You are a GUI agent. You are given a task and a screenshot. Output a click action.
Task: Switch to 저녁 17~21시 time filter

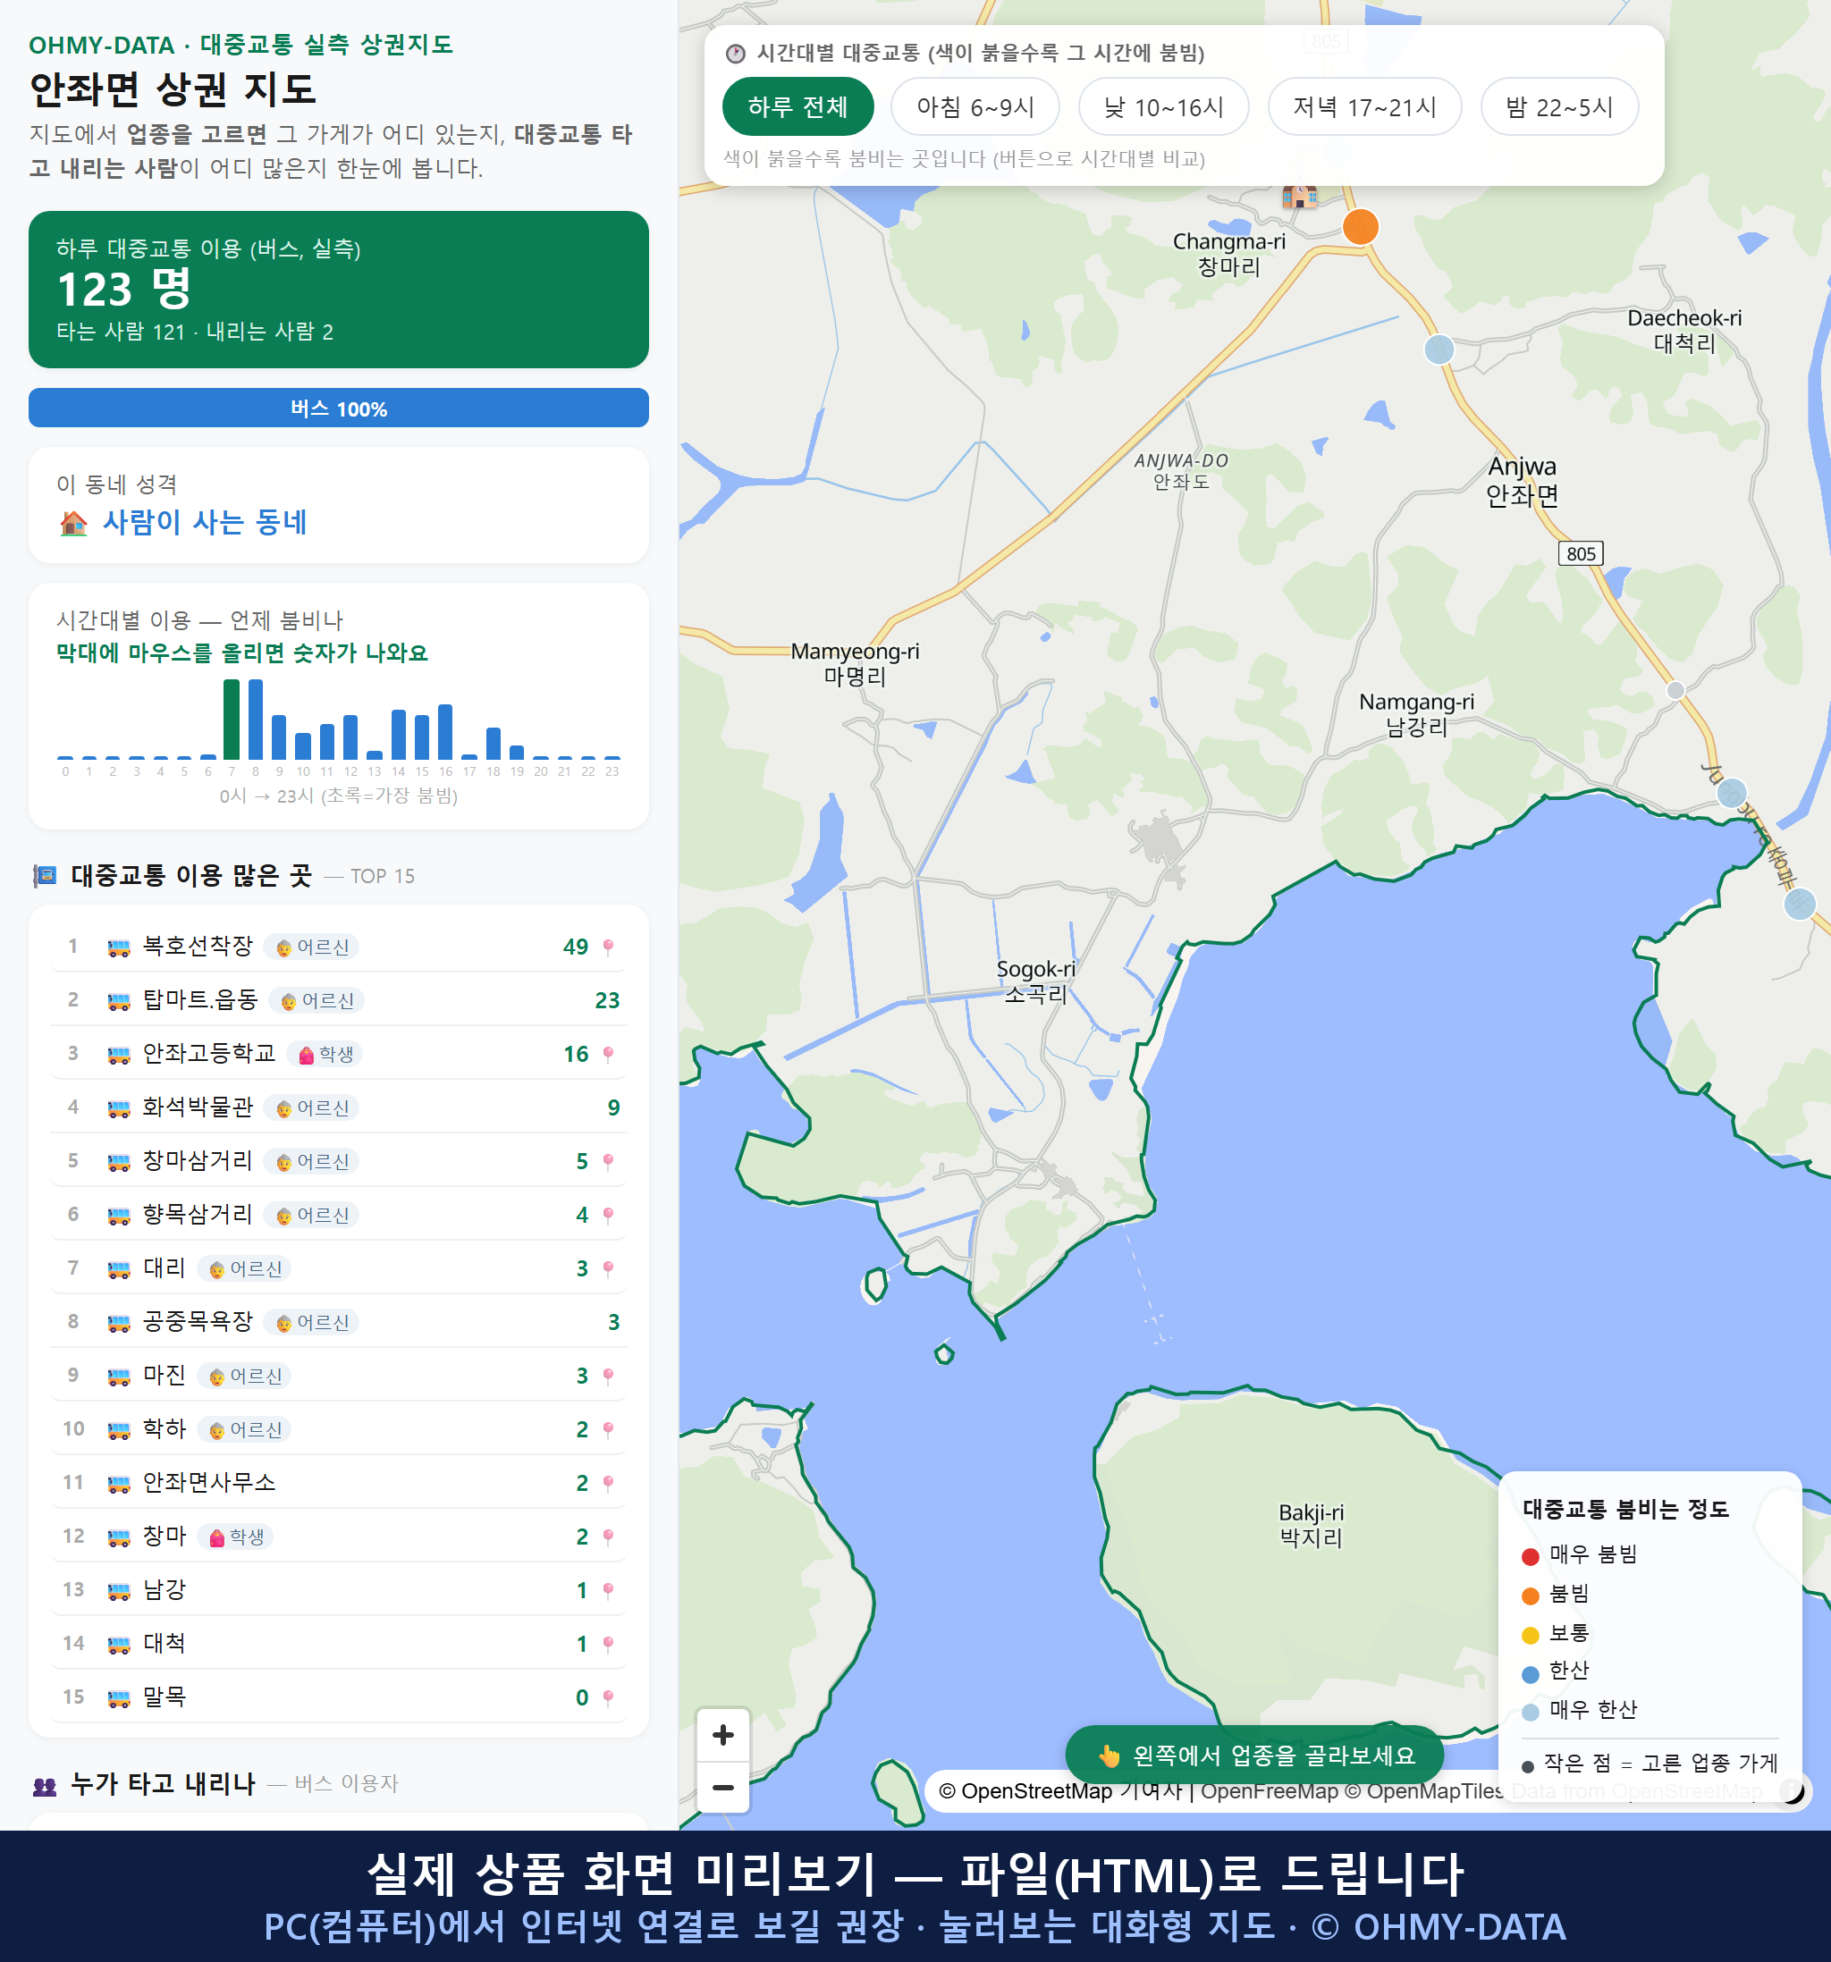1364,106
